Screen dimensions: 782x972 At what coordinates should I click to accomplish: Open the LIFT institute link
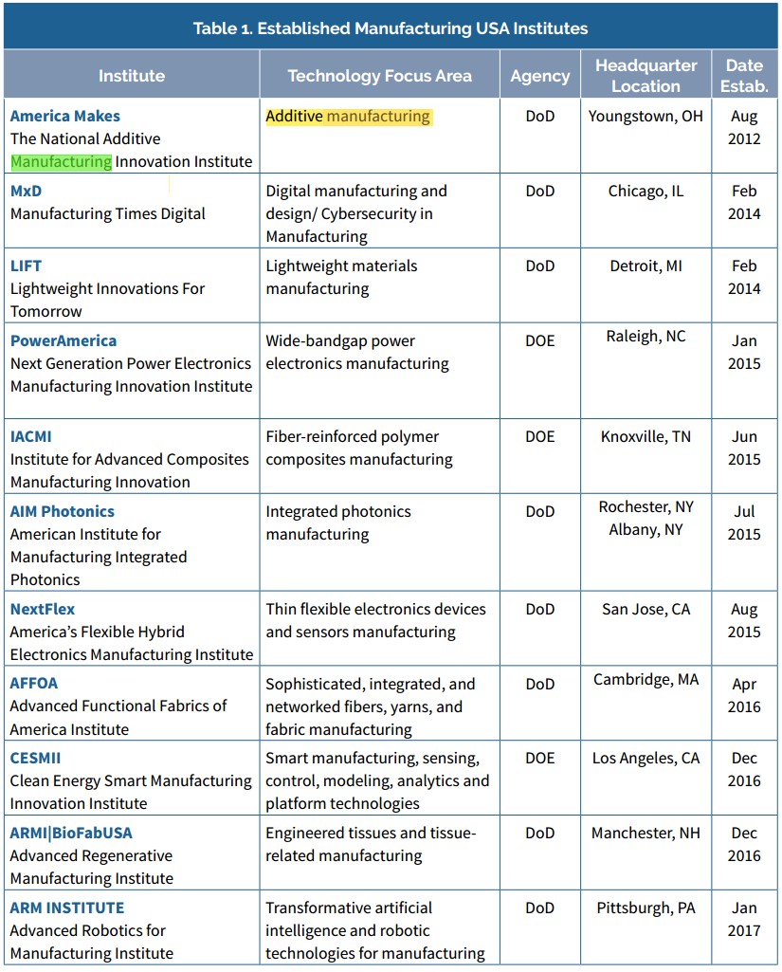(26, 266)
